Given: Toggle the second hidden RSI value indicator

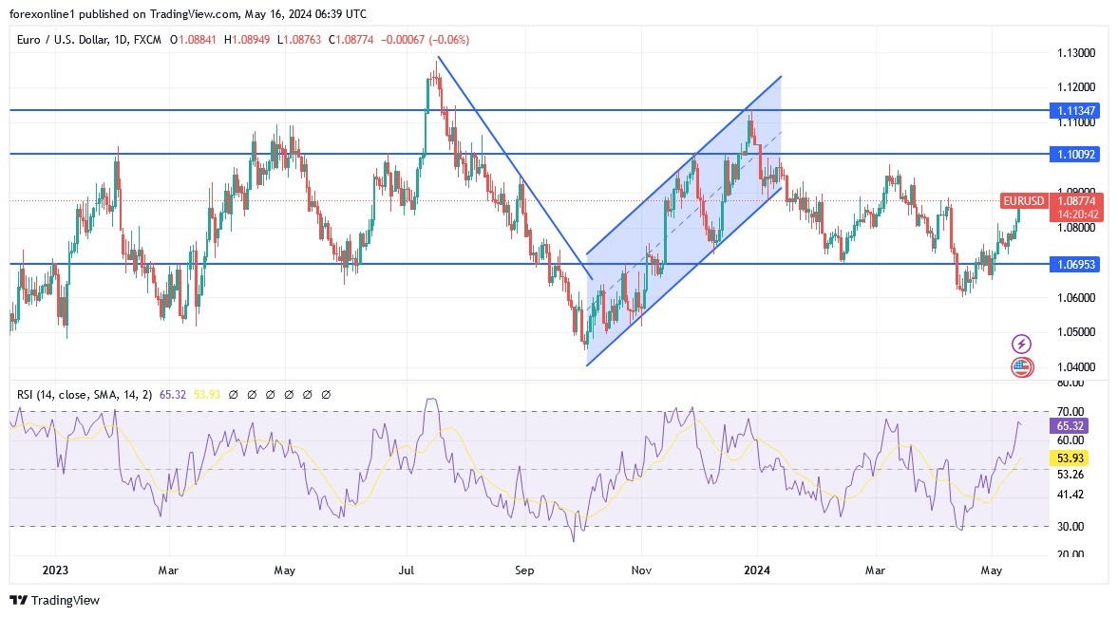Looking at the screenshot, I should point(252,393).
